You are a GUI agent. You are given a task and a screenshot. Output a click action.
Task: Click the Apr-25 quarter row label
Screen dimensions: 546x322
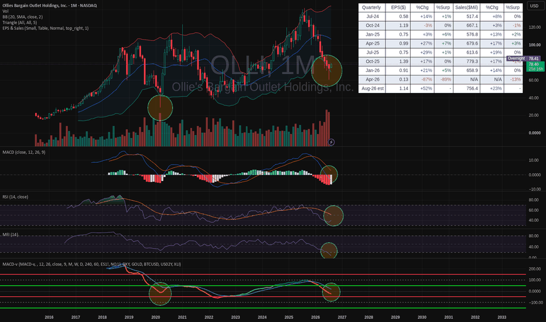[372, 43]
